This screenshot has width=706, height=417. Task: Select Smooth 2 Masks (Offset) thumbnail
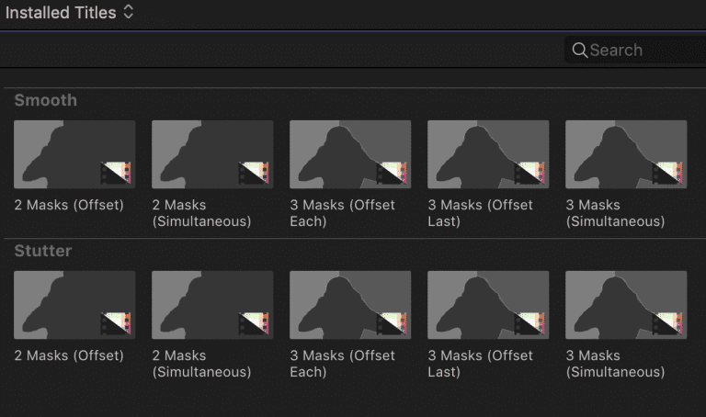[74, 154]
